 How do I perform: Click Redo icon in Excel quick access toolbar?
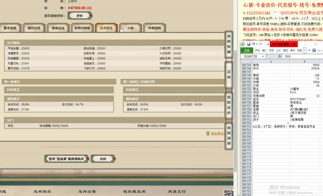[x=261, y=44]
